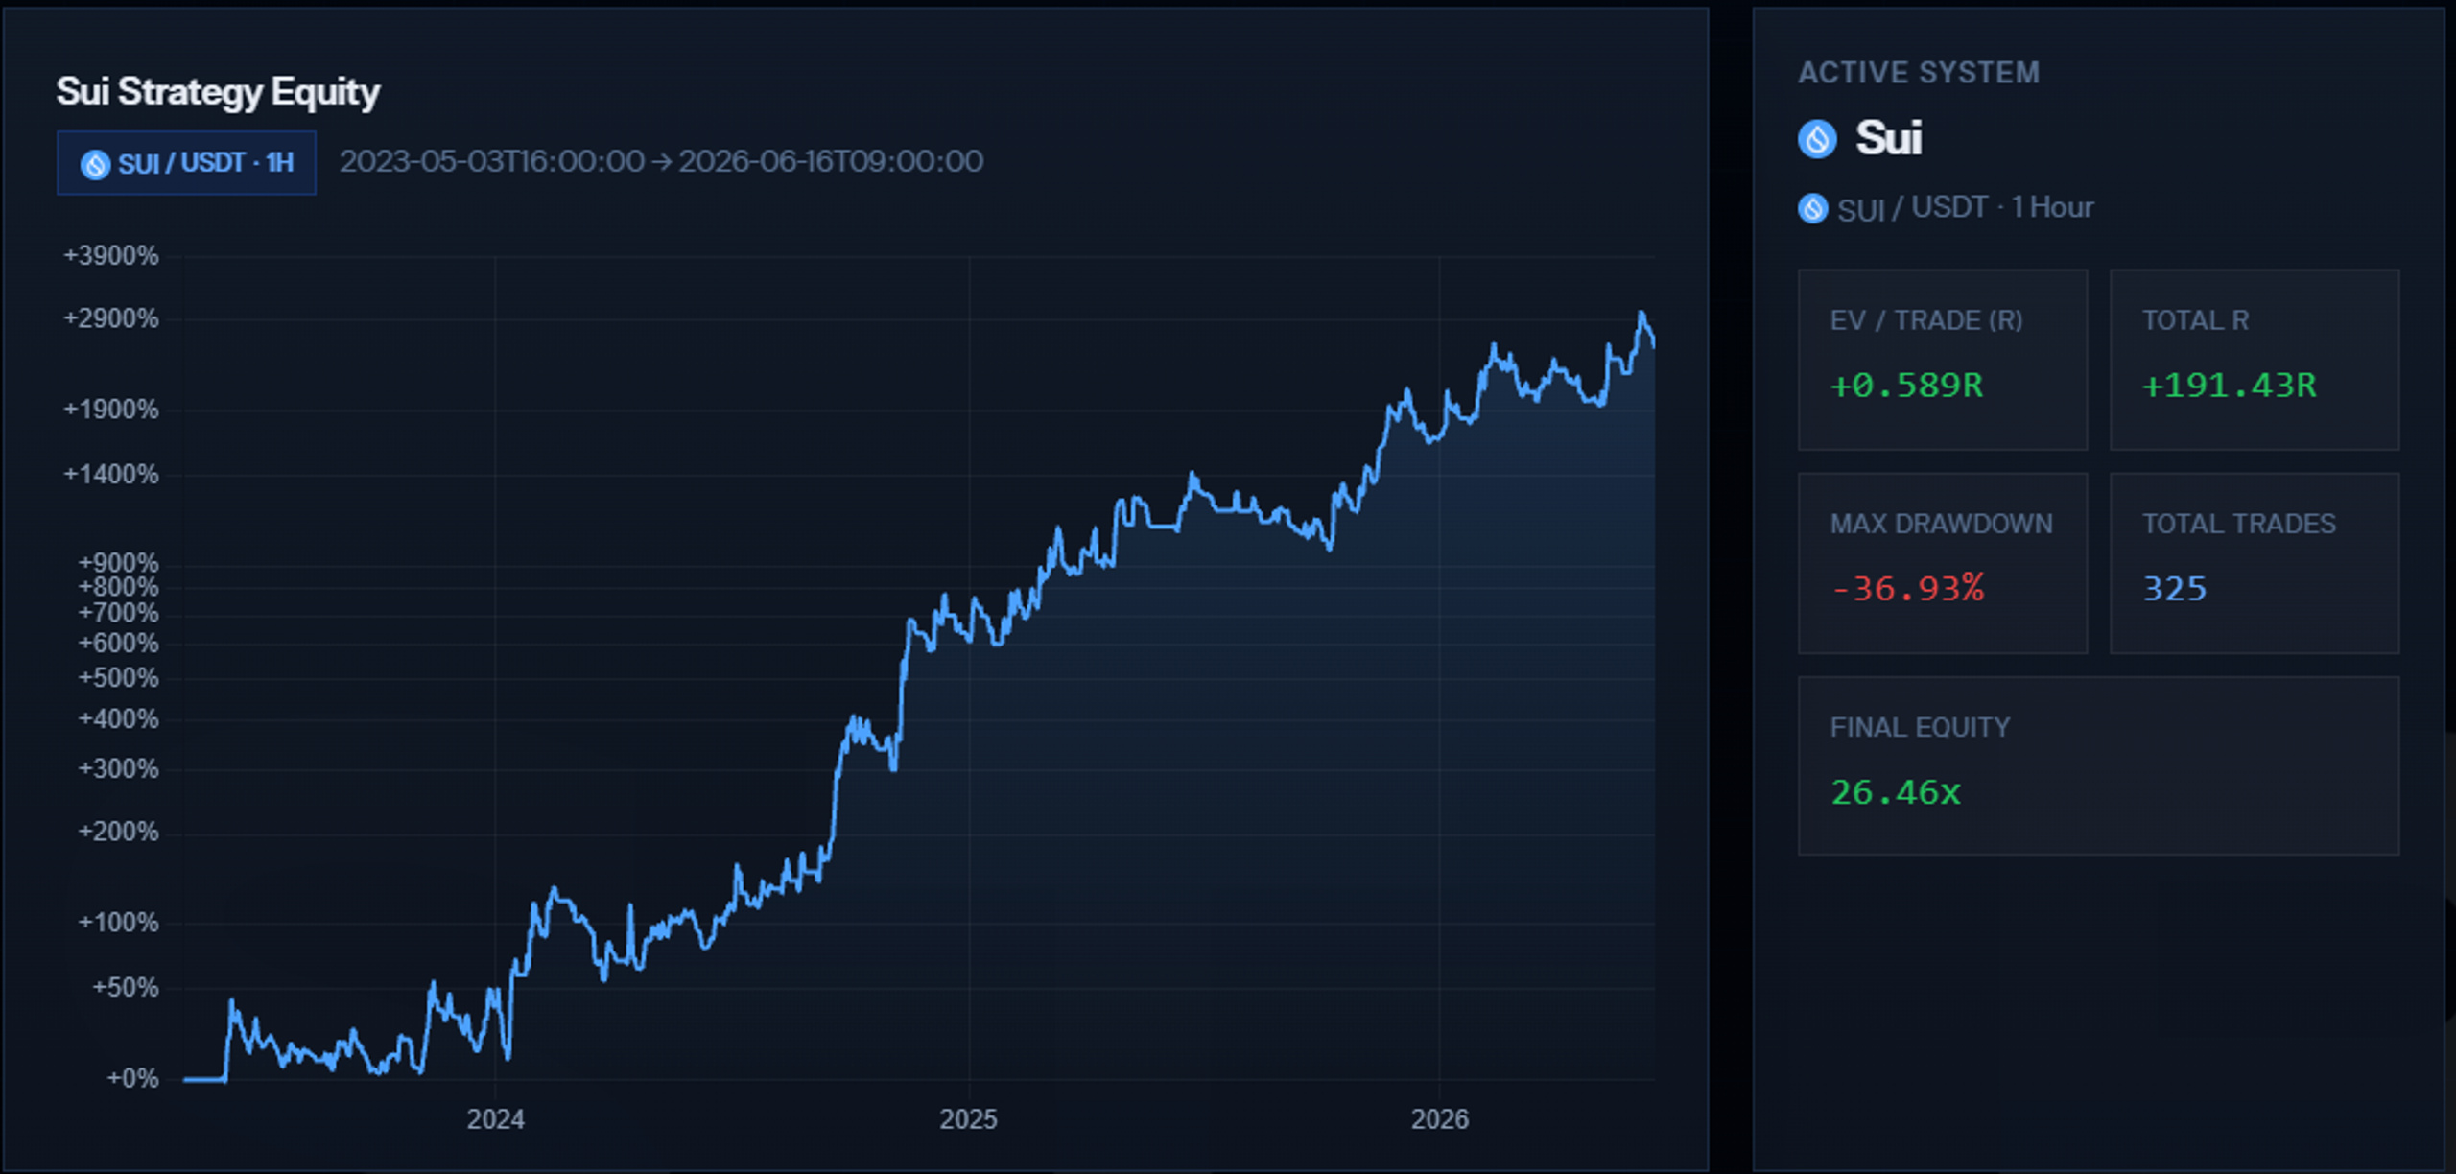Click the Sui logo in the pair badge
The height and width of the screenshot is (1174, 2456).
pyautogui.click(x=95, y=164)
